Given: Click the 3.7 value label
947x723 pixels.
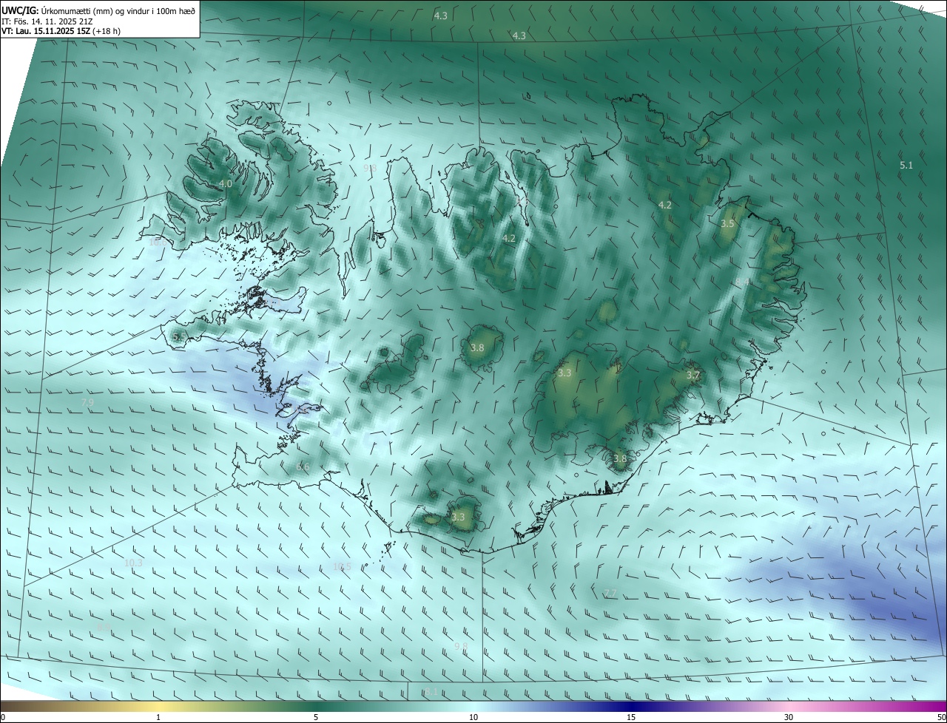Looking at the screenshot, I should coord(692,376).
